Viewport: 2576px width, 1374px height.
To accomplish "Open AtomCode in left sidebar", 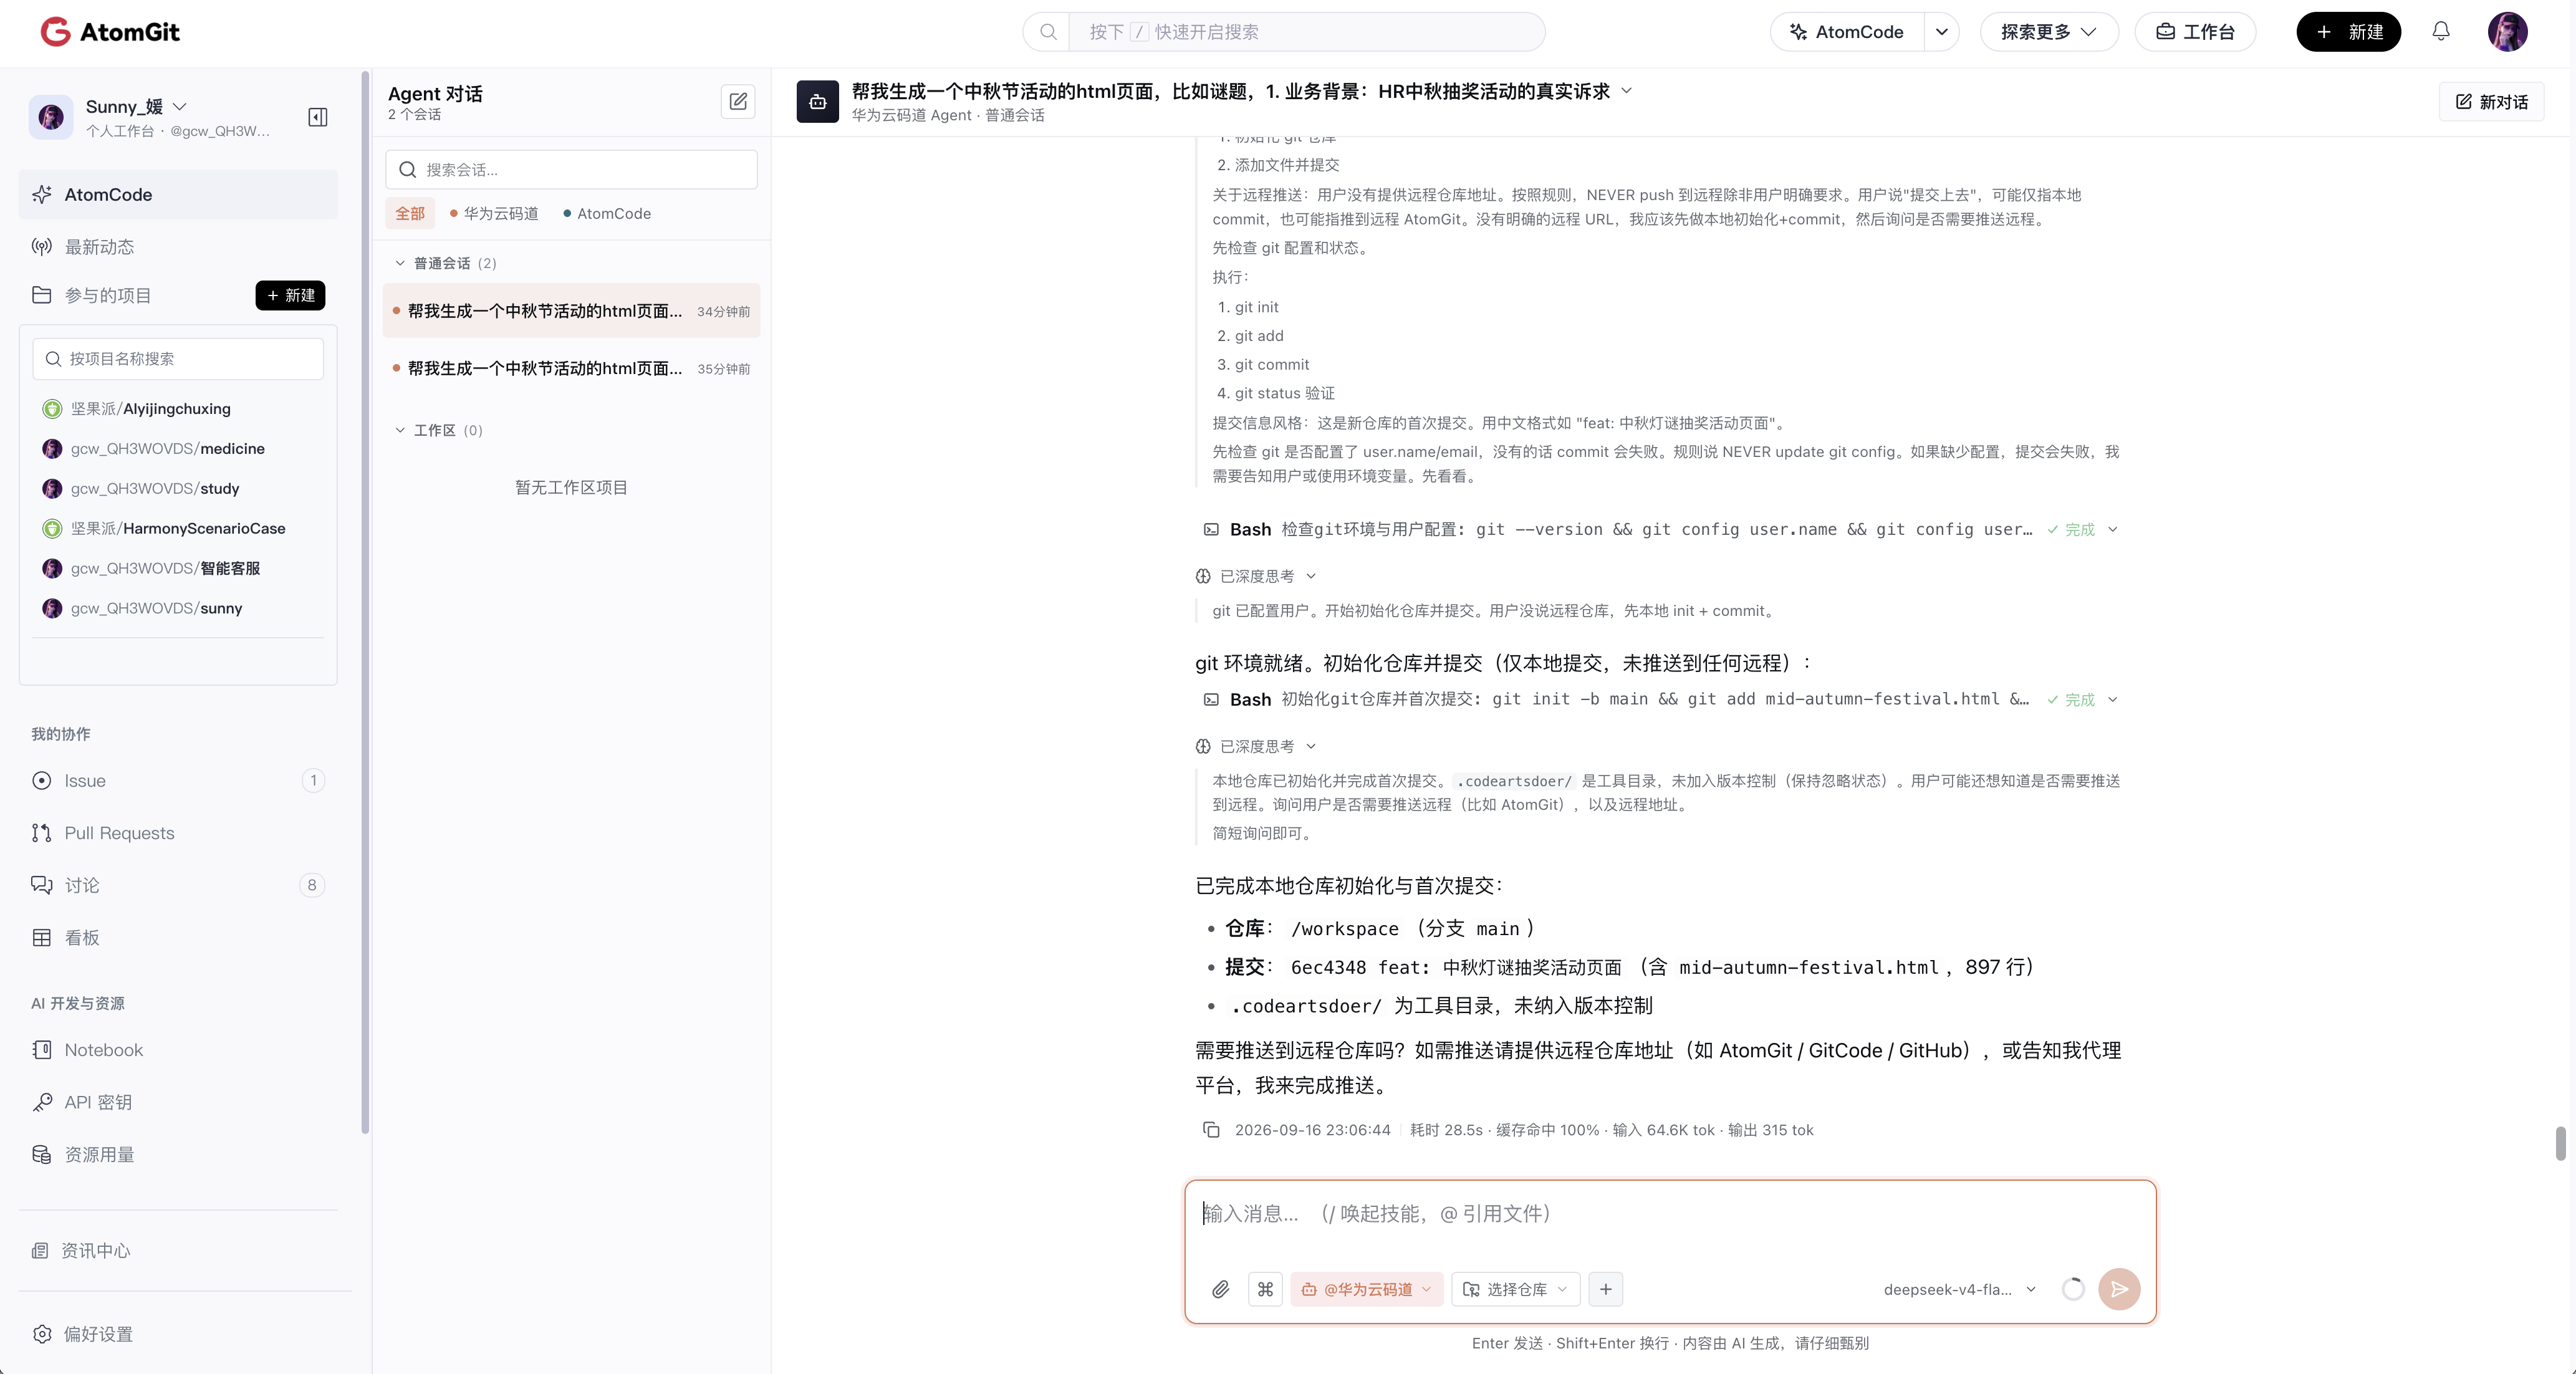I will pyautogui.click(x=178, y=195).
